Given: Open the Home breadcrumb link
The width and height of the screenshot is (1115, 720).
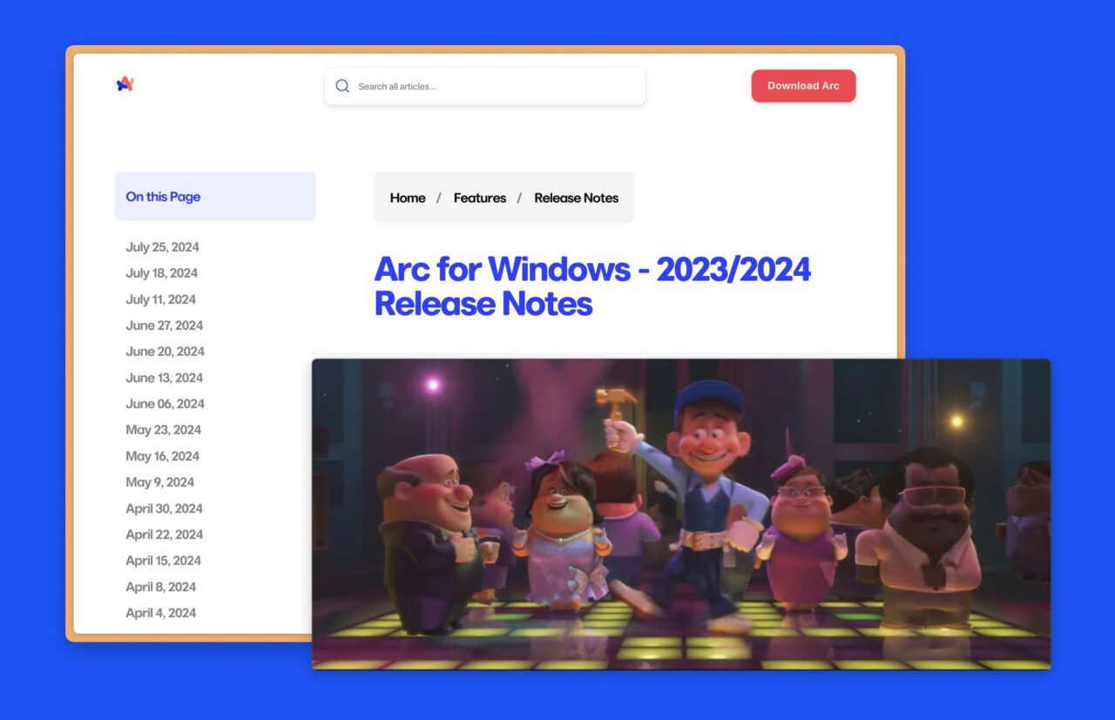Looking at the screenshot, I should (408, 198).
